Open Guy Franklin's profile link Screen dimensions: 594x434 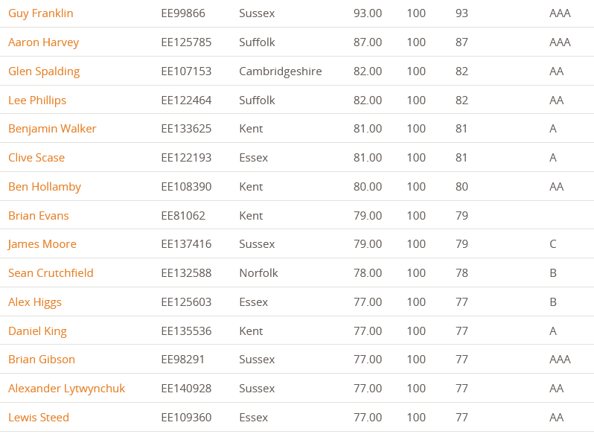[x=41, y=13]
